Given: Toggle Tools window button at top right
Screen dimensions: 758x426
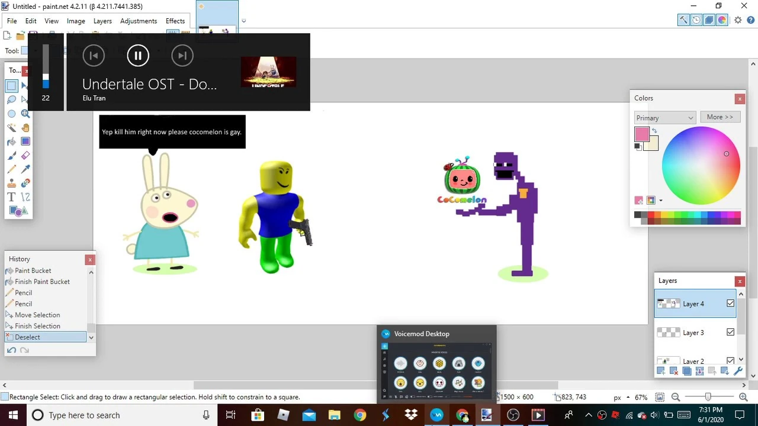Looking at the screenshot, I should 683,20.
